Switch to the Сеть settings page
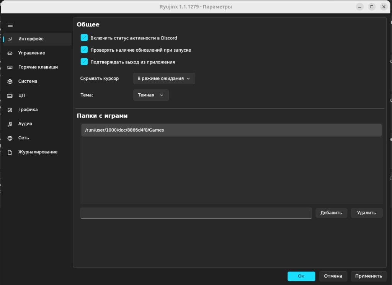Screen dimensions: 392x285 37,138
